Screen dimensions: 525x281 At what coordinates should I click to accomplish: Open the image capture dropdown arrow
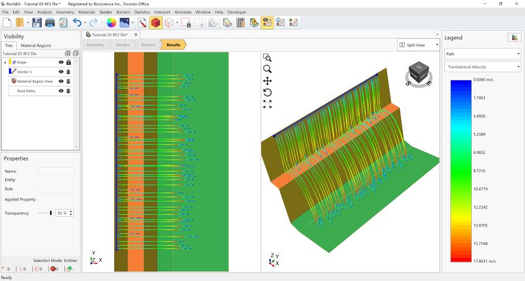coord(133,23)
